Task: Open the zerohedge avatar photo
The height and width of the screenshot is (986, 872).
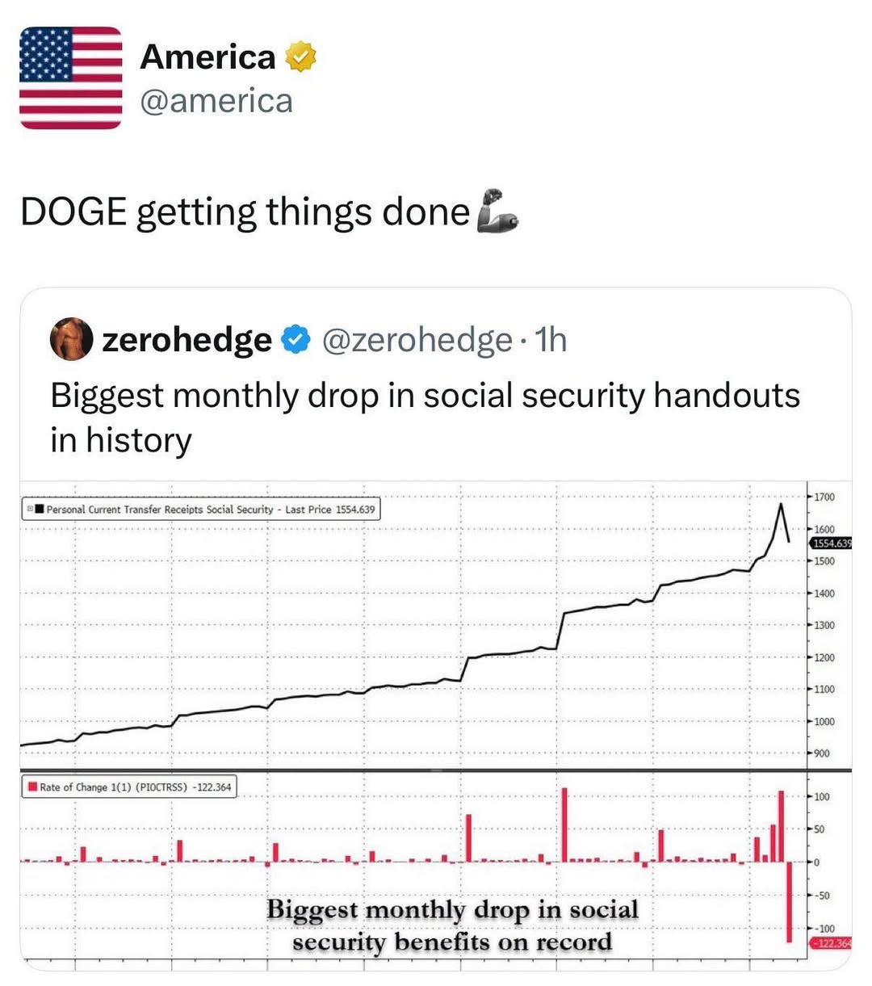Action: (72, 339)
